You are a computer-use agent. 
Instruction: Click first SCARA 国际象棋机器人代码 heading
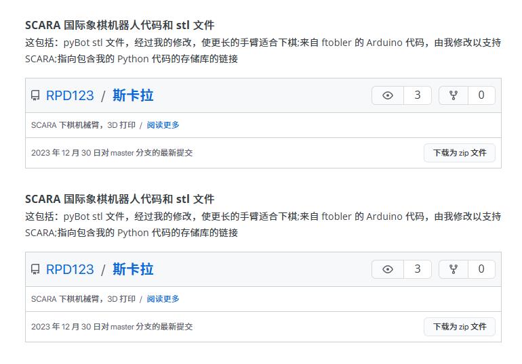119,25
